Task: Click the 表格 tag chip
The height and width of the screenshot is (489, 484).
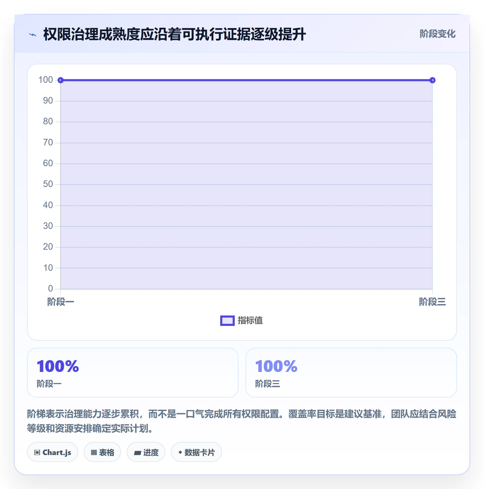Action: (102, 452)
